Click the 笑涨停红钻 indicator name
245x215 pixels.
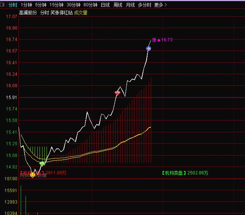(x=61, y=13)
